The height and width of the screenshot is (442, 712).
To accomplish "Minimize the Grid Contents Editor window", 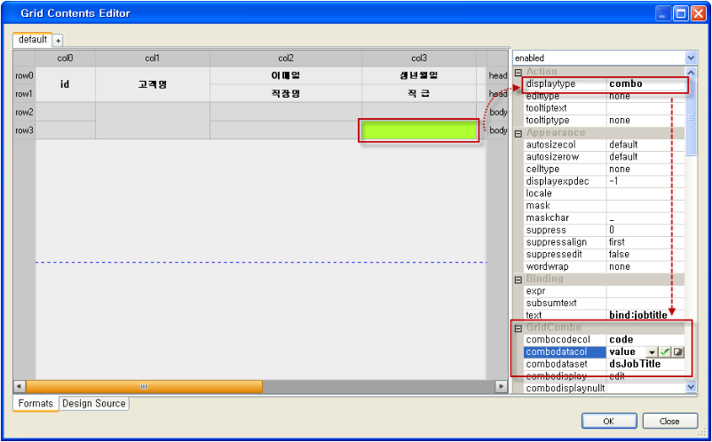I will pos(663,13).
